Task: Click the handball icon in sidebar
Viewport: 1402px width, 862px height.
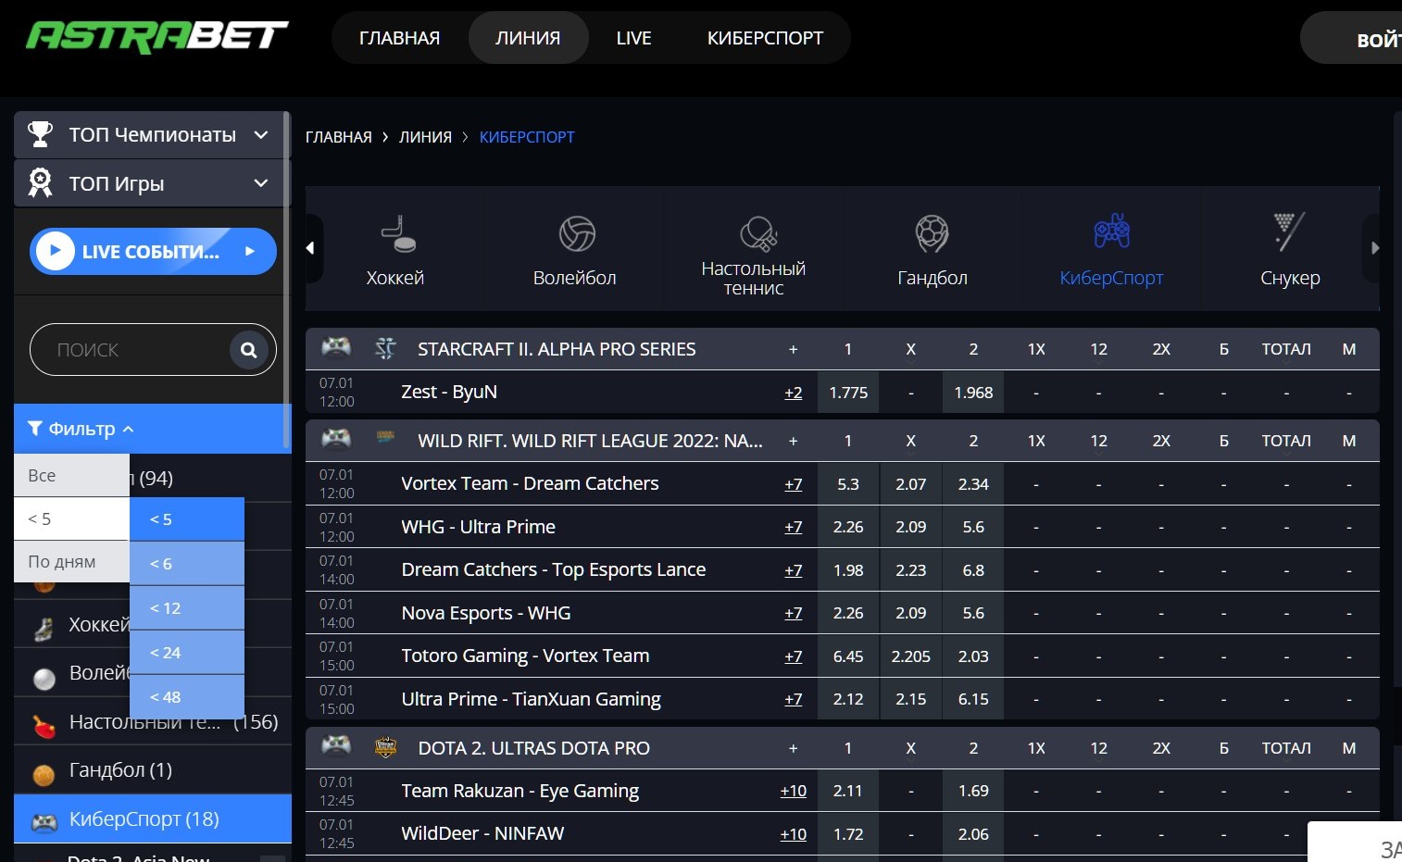Action: click(x=44, y=775)
